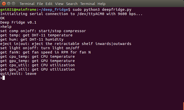Open the File menu
This screenshot has height=110, width=184.
point(41,4)
